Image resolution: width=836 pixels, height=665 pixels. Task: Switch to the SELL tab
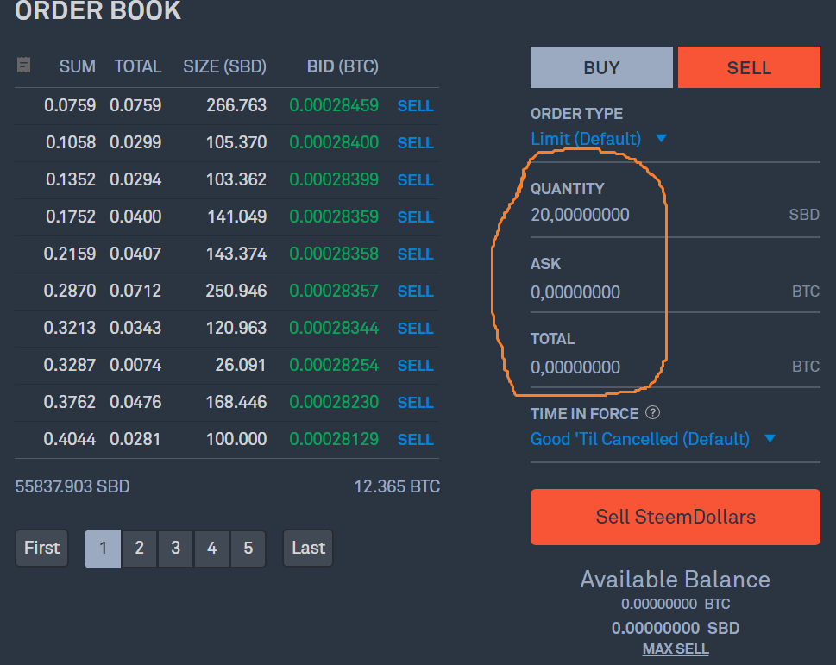[749, 67]
